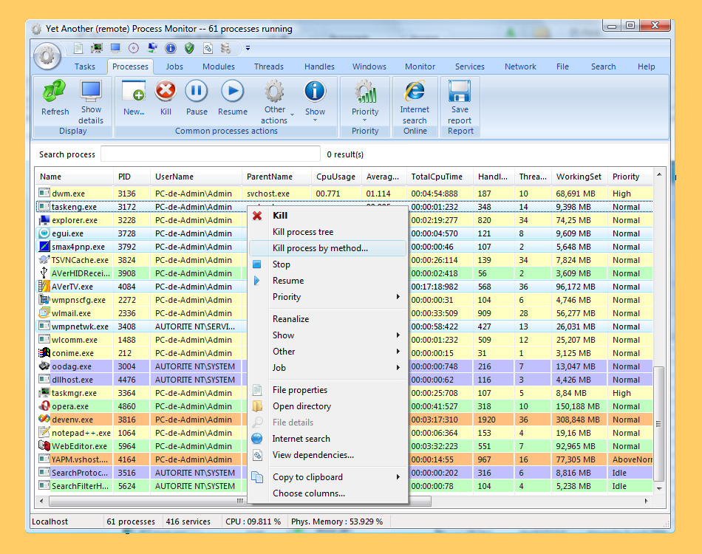The image size is (702, 554).
Task: Open the Monitor tab
Action: coord(420,66)
